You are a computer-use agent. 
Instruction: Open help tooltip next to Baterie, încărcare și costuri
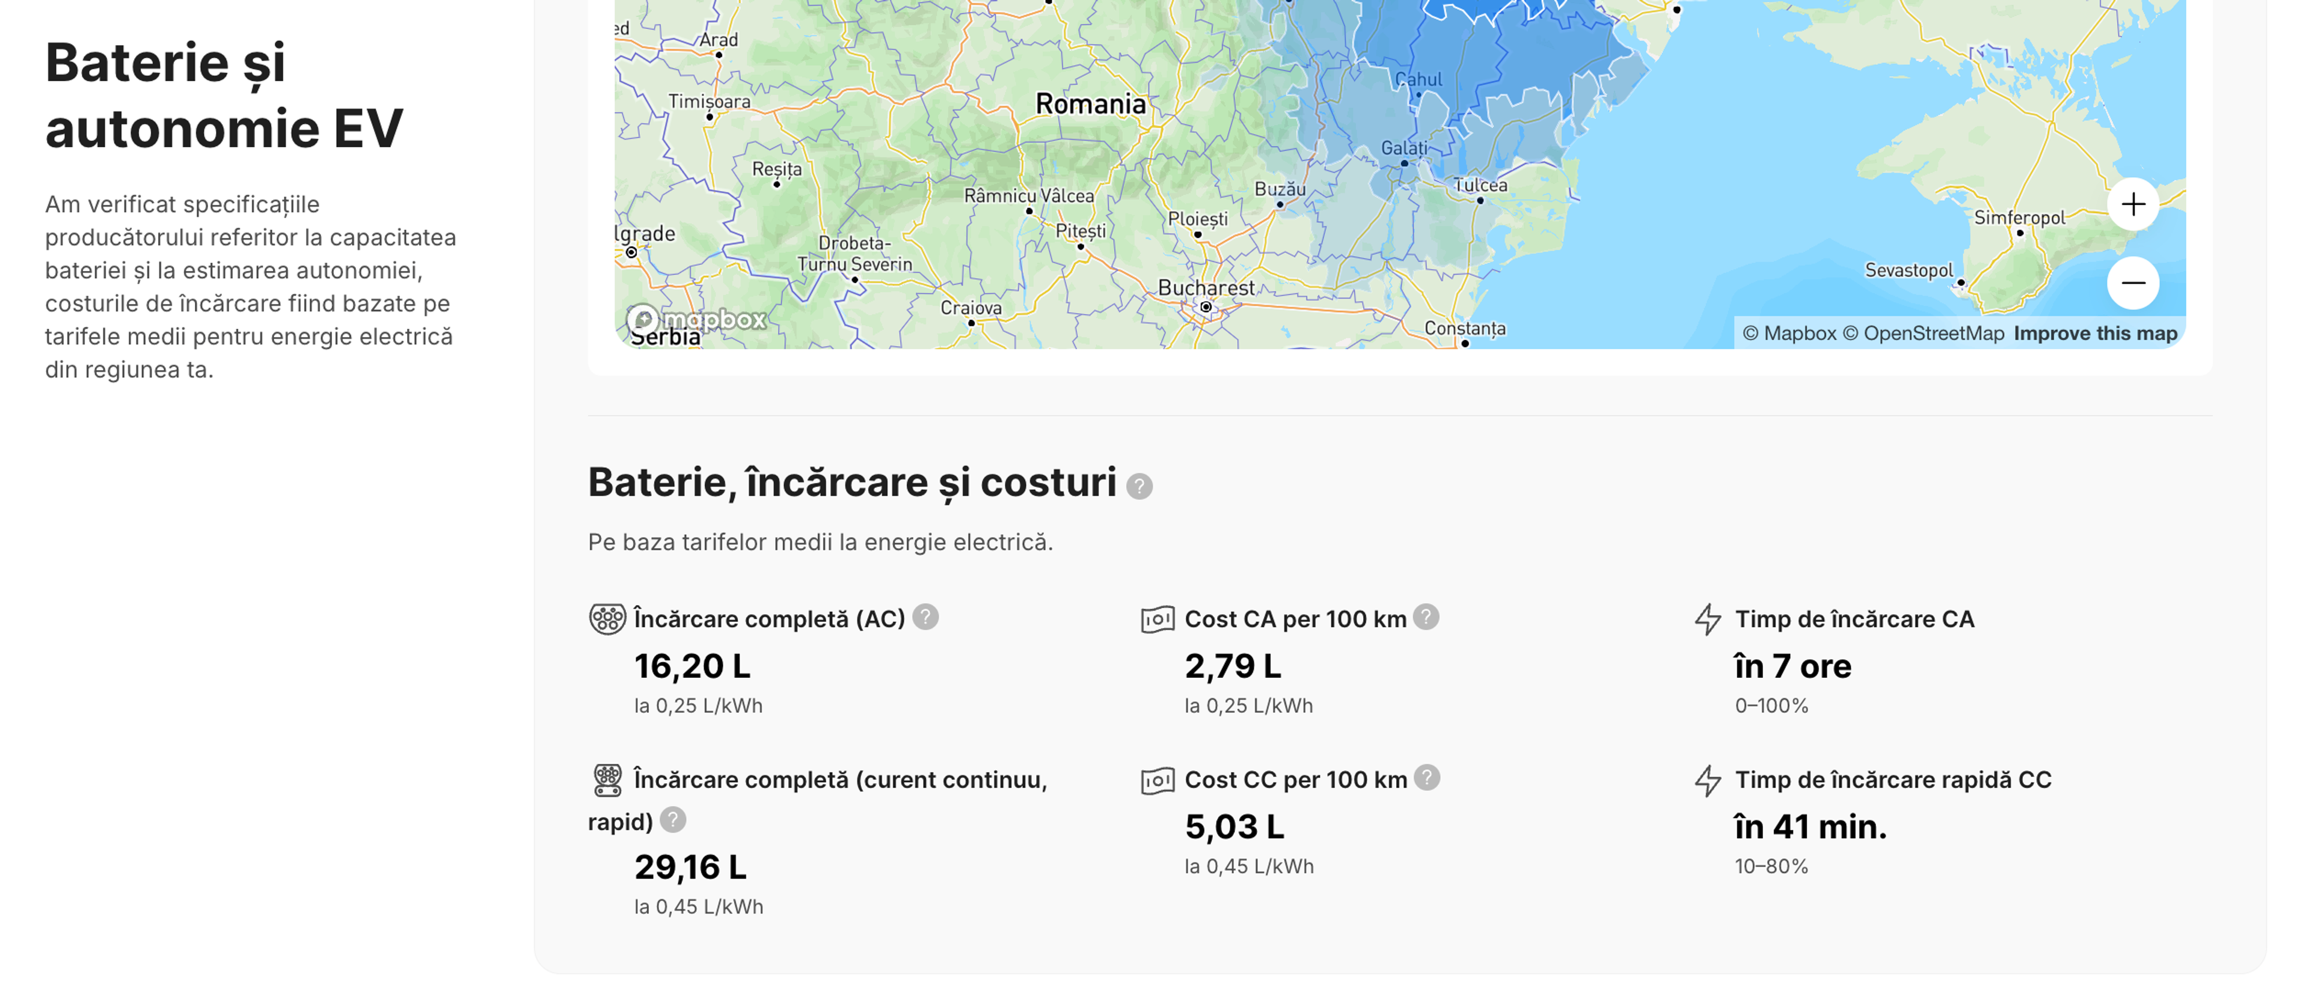[1138, 486]
